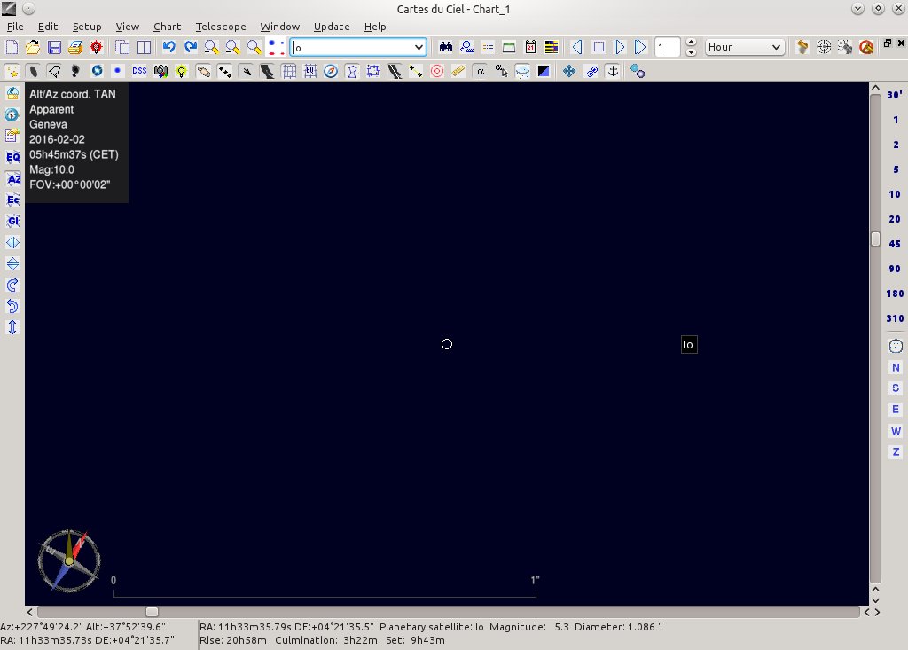Toggle red night vision mode

tap(96, 47)
